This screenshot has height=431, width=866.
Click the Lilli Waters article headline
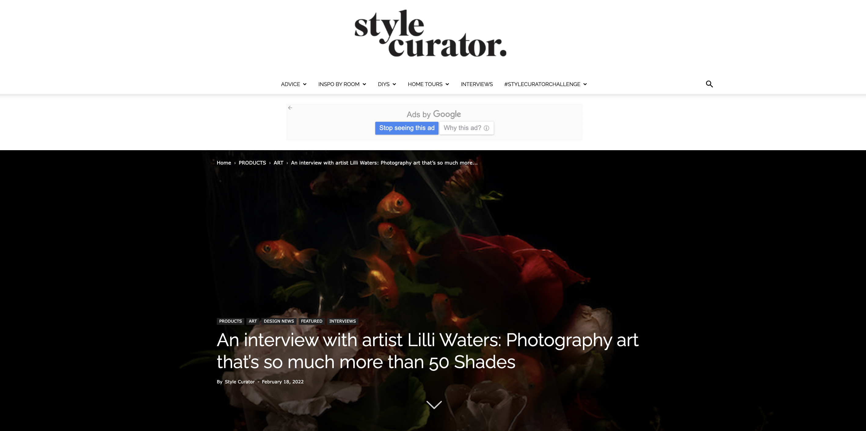pos(427,351)
